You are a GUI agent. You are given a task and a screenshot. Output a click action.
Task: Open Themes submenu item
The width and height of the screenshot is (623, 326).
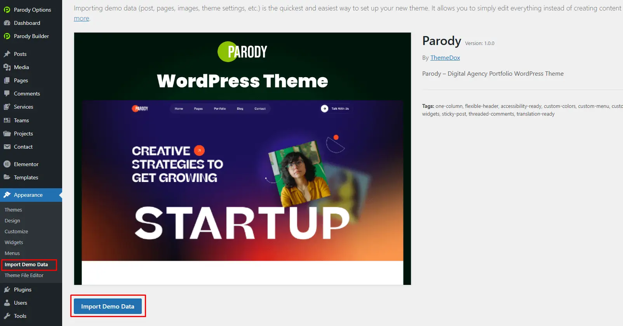tap(13, 210)
